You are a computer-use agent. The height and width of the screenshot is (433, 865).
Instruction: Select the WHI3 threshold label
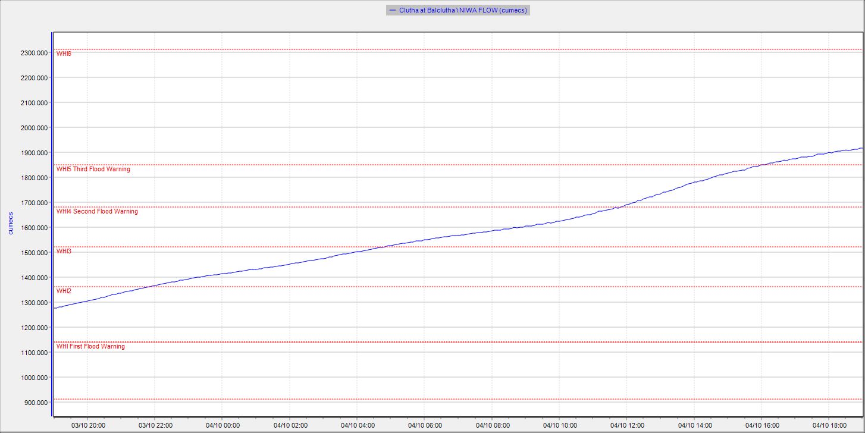coord(64,252)
